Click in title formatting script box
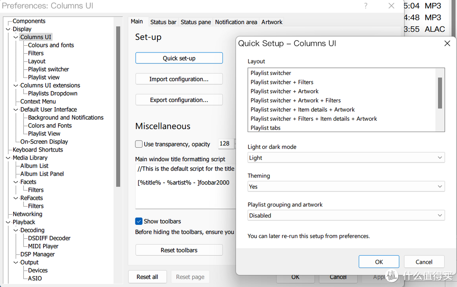This screenshot has width=457, height=287. click(x=186, y=186)
